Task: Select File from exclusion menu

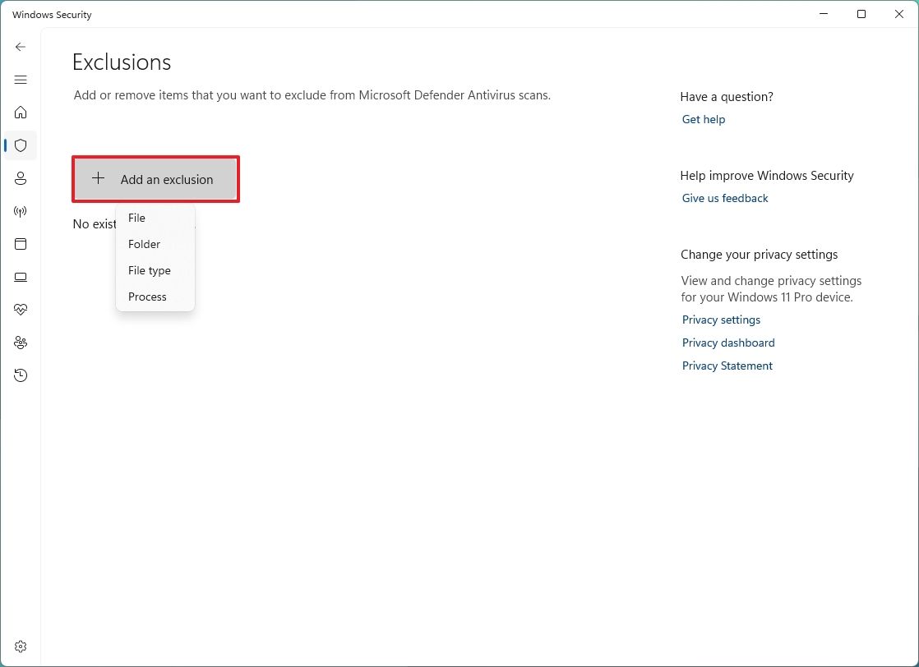Action: pyautogui.click(x=137, y=218)
